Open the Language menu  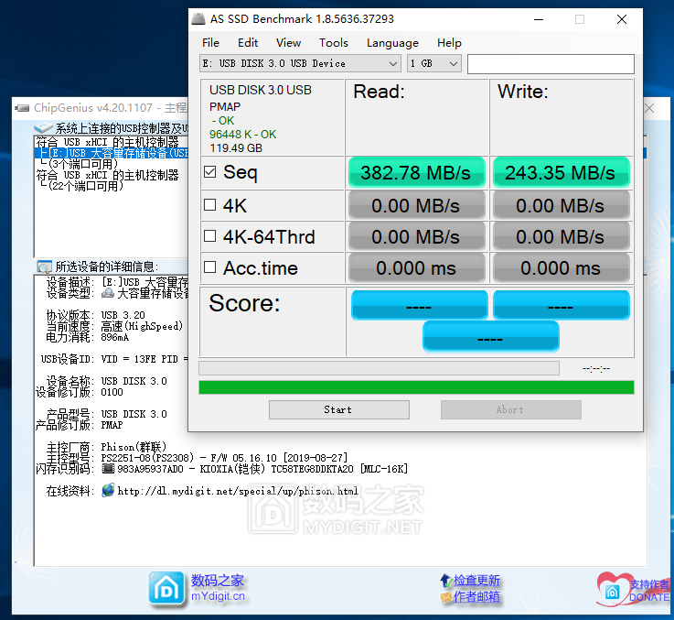[x=392, y=42]
